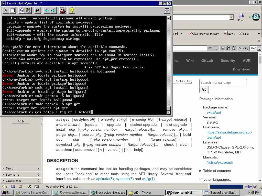
Task: Click the find binoculars icon in Browservice bar
Action: pos(228,48)
